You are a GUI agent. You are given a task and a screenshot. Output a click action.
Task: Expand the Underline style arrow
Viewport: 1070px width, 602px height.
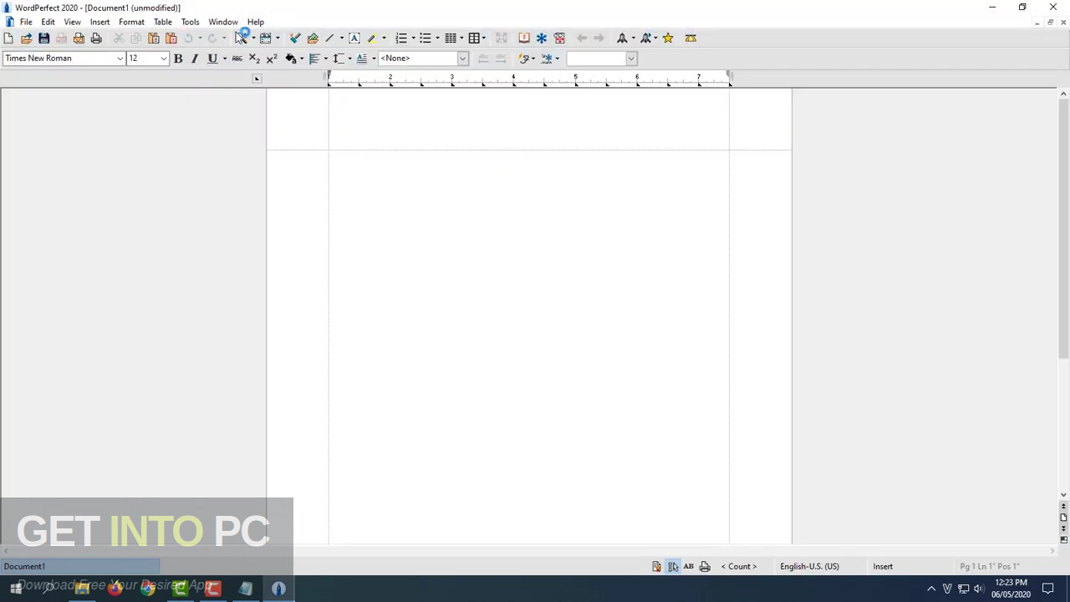coord(224,59)
